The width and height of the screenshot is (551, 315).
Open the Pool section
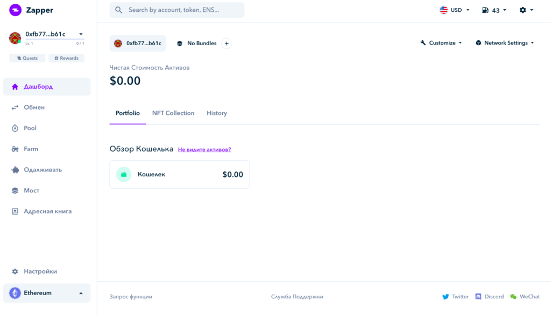[30, 128]
